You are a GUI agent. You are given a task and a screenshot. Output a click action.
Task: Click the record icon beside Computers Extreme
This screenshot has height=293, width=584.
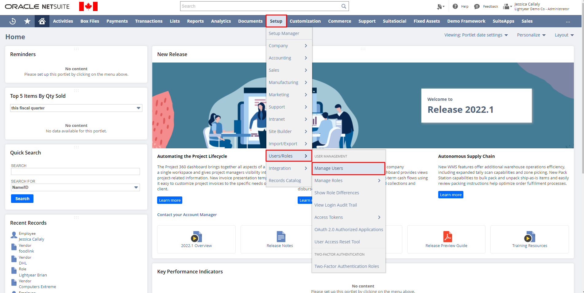[x=14, y=283]
